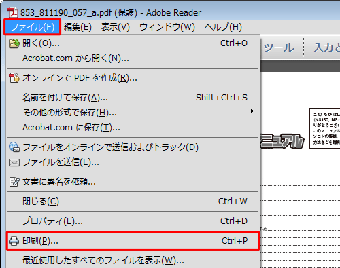Select Acrobat.com から開く(N)...
Screen dimensions: 340x268
click(133, 58)
